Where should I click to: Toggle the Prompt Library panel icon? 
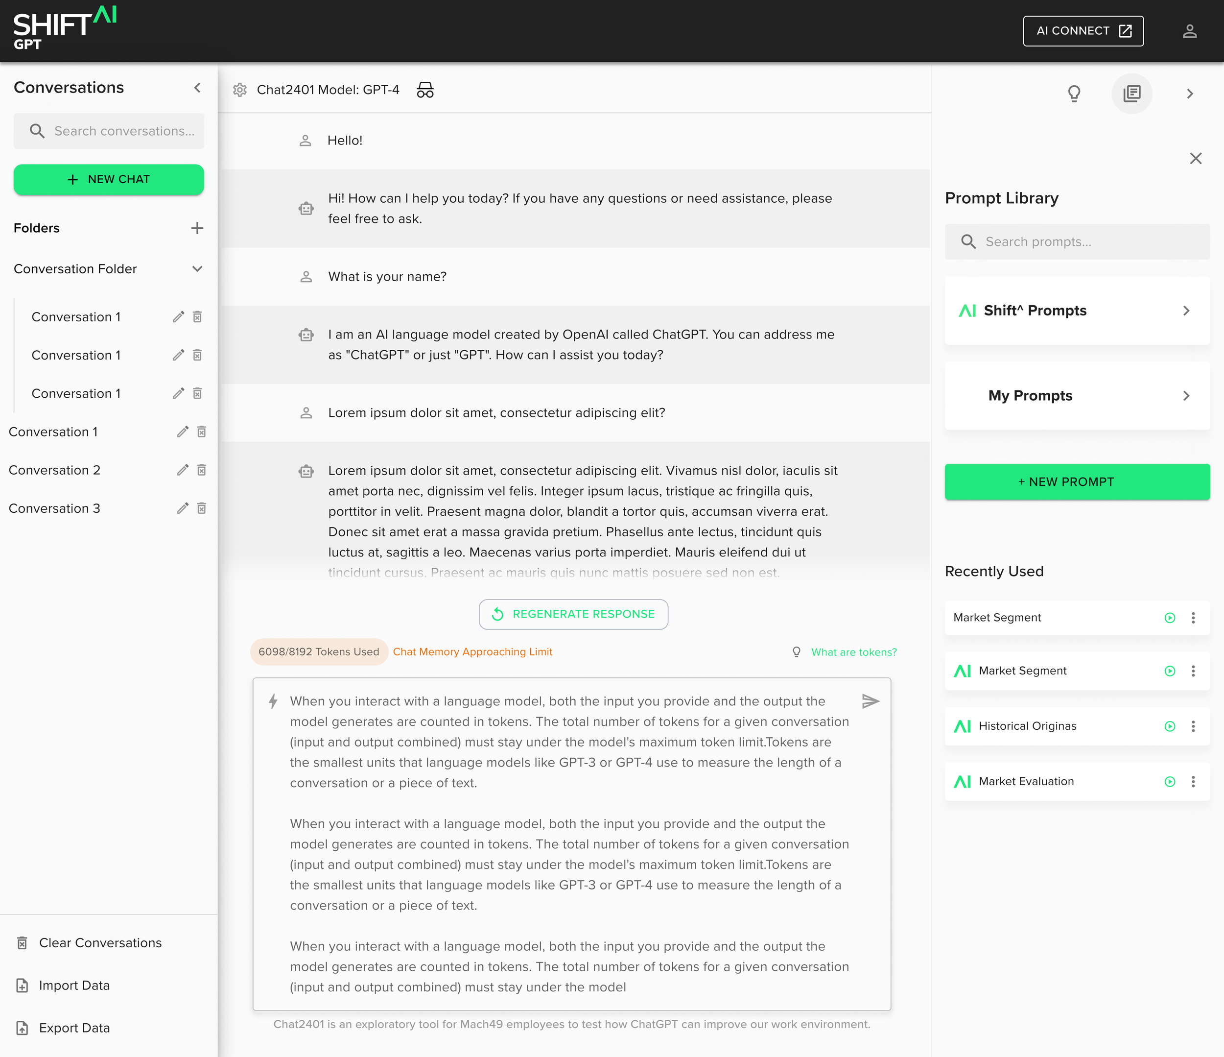coord(1131,94)
